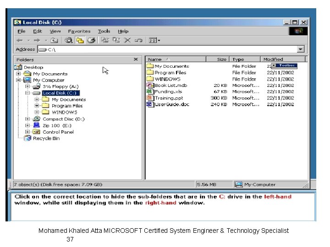Open the Help menu
The image size is (330, 247).
123,31
